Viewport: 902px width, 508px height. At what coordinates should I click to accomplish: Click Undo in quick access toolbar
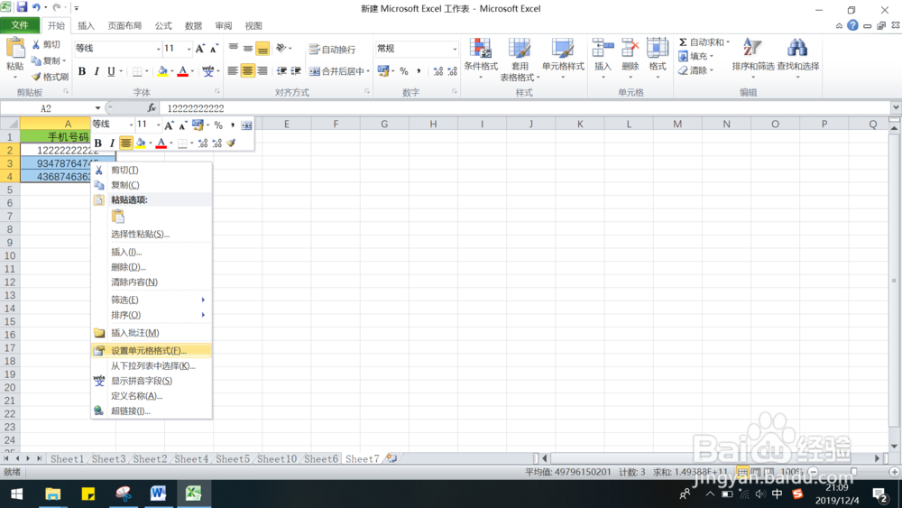pos(36,7)
